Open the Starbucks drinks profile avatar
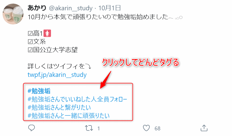Screen dimensions: 232x136 point(13,14)
